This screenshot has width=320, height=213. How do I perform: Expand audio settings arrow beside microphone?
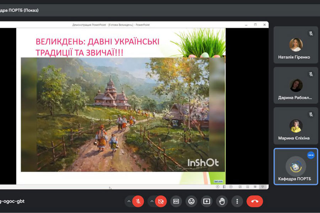click(x=129, y=201)
